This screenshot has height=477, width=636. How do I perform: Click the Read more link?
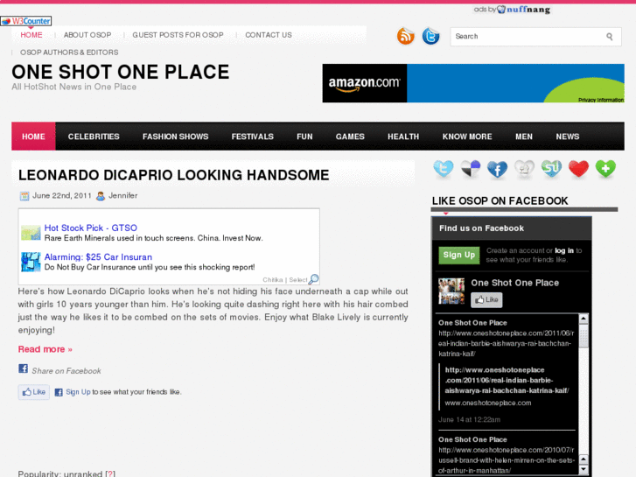pyautogui.click(x=45, y=349)
